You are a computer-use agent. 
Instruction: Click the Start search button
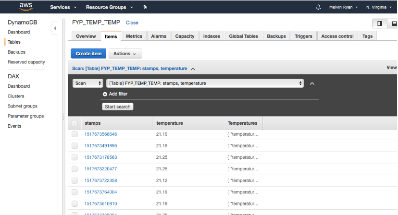[x=117, y=107]
